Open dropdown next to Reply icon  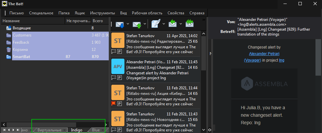click(x=181, y=24)
